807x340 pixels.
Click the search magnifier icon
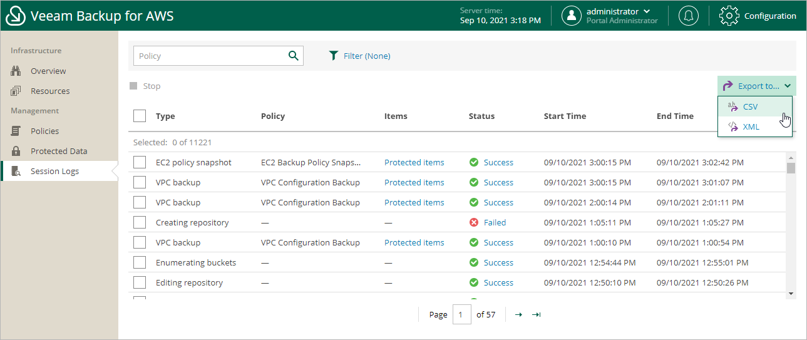coord(293,56)
